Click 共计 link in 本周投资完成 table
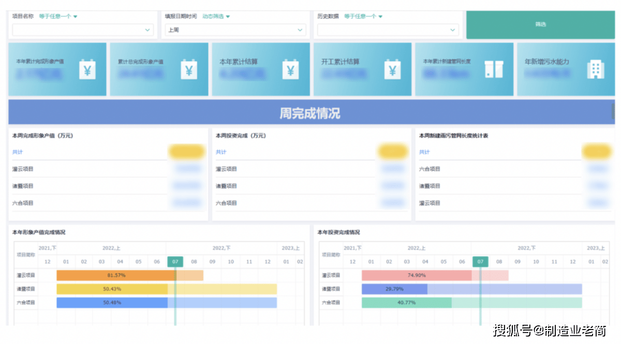This screenshot has height=344, width=621. point(221,152)
